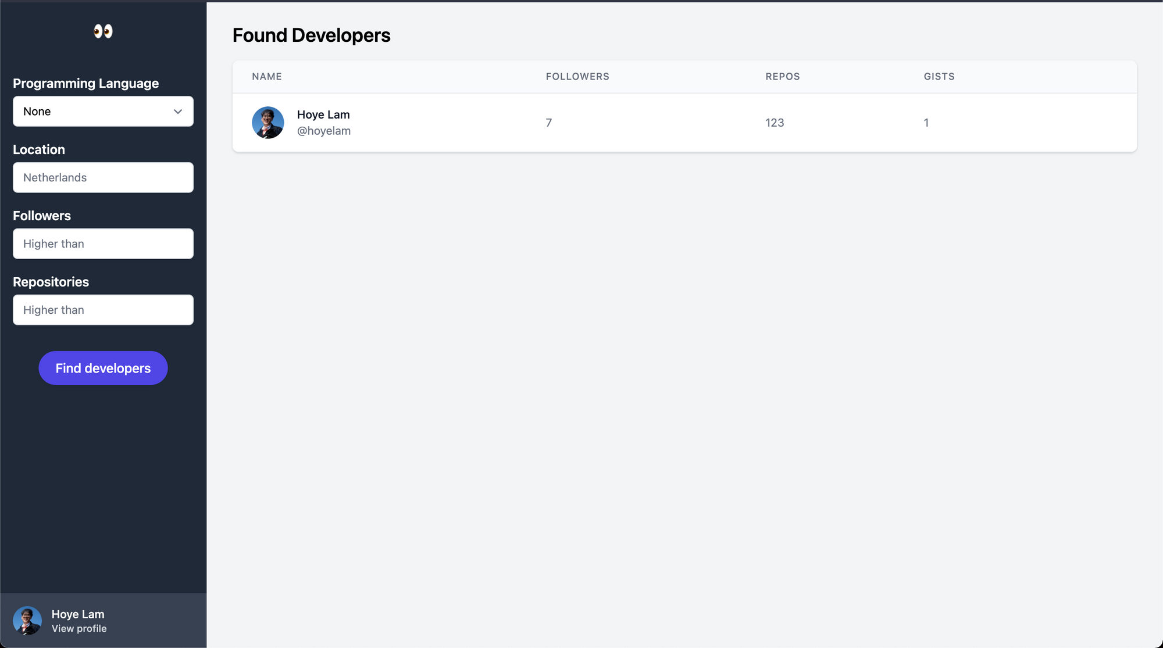Open the View profile link
Screen dimensions: 1163x648
(x=79, y=629)
